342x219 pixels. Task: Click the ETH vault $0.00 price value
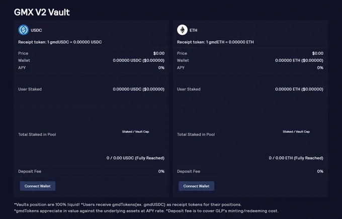coord(317,53)
